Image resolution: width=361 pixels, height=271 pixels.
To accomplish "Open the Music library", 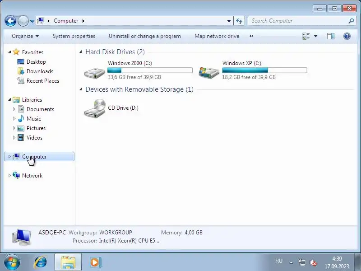I will tap(33, 118).
